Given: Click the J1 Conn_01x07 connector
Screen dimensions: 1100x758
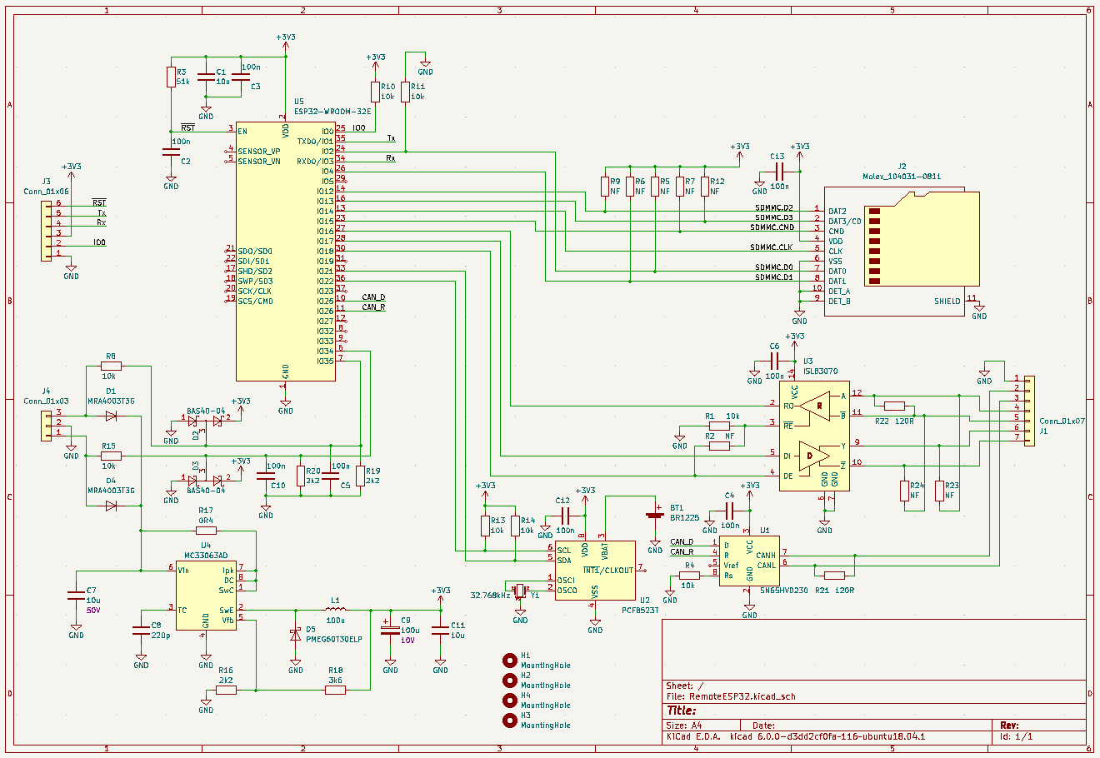Looking at the screenshot, I should [x=1029, y=409].
